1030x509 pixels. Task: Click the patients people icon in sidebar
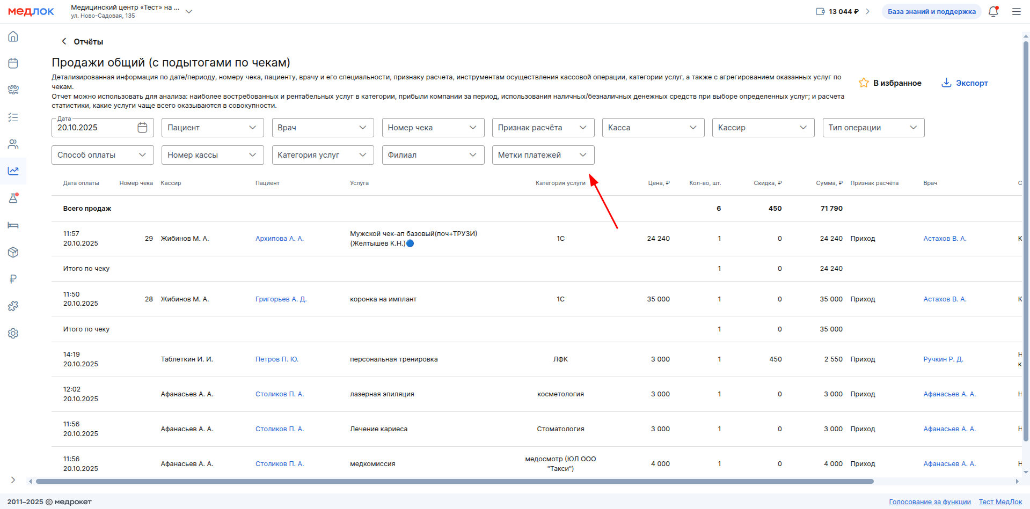pos(13,144)
